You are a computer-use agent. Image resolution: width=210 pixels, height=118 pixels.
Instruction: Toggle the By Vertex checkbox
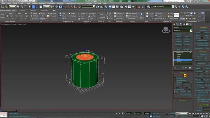coord(175,78)
